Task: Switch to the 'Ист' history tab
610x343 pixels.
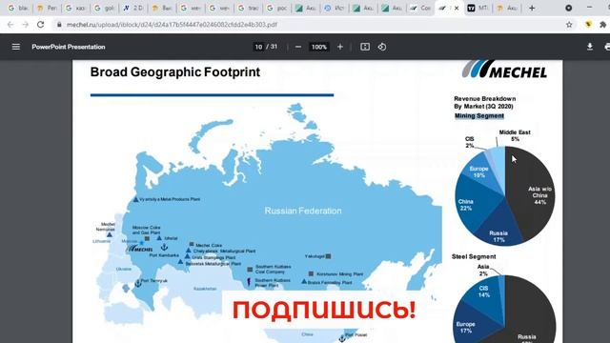Action: pyautogui.click(x=335, y=8)
